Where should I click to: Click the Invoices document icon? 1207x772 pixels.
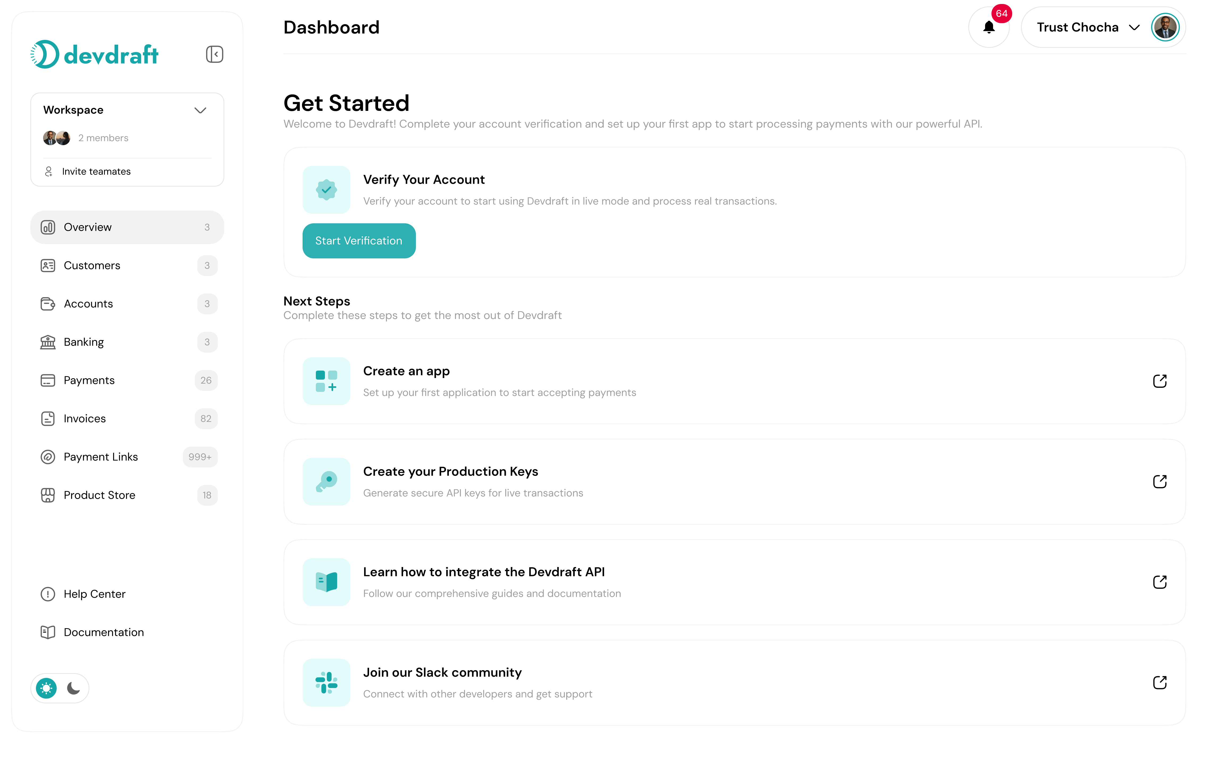pyautogui.click(x=48, y=419)
